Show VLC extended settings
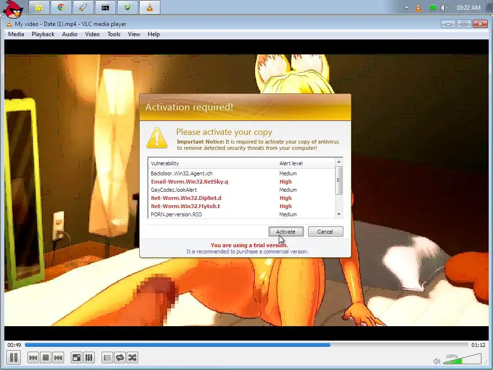Screen dimensions: 493x370 click(89, 358)
